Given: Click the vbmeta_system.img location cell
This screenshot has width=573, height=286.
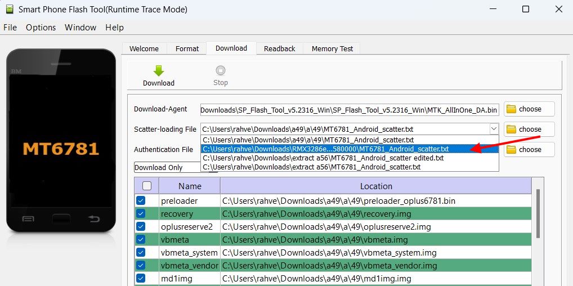Looking at the screenshot, I should tap(376, 252).
